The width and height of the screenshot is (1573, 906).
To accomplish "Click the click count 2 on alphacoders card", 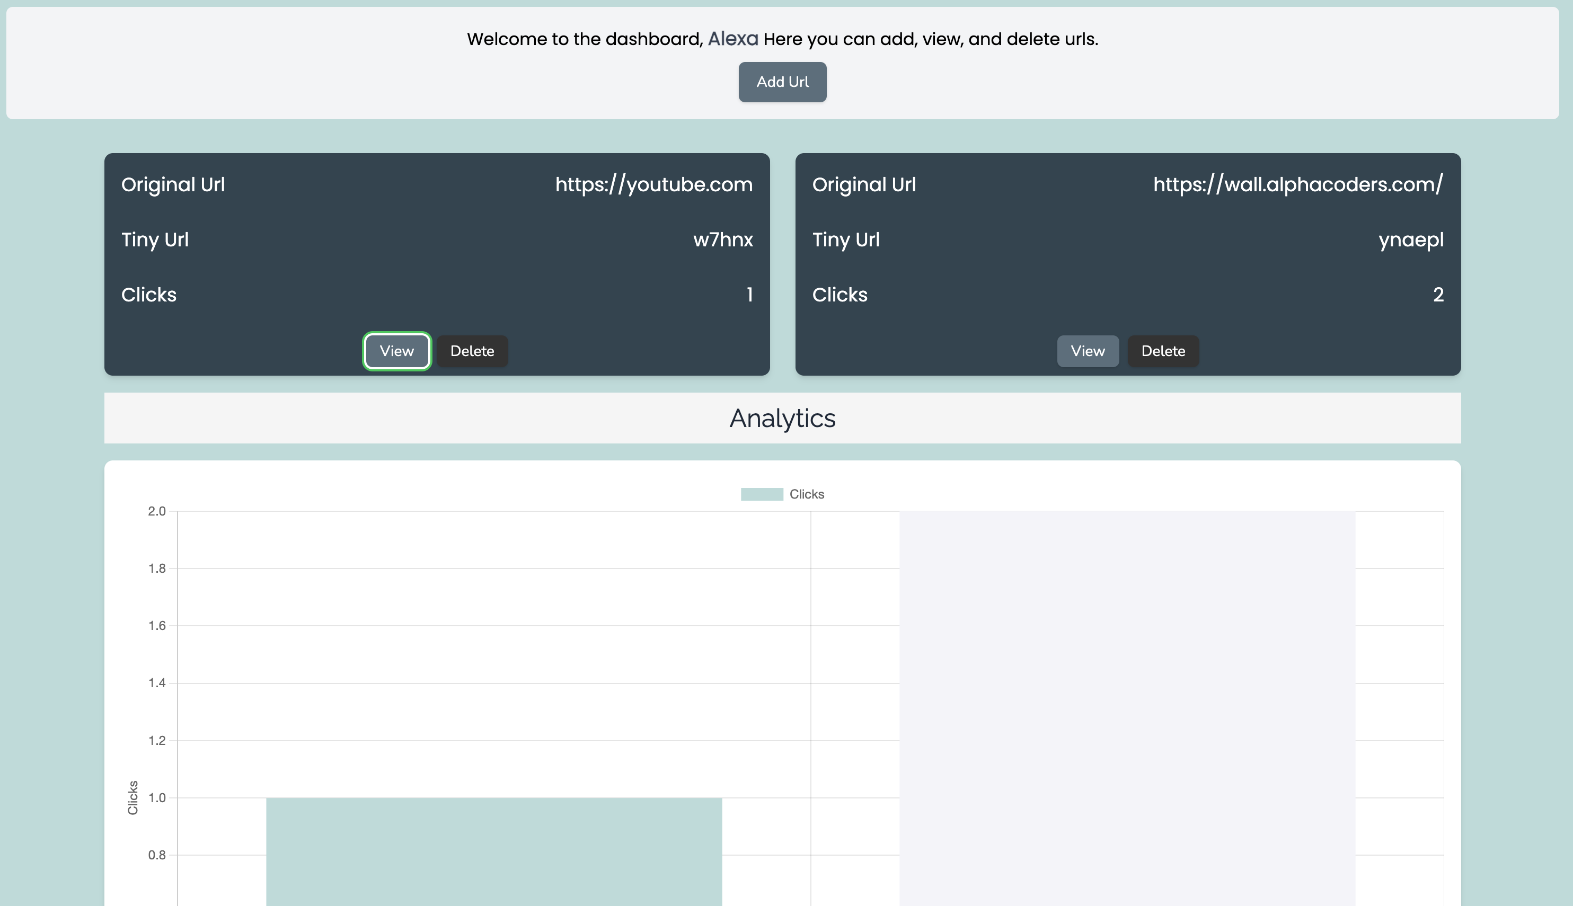I will [x=1438, y=295].
